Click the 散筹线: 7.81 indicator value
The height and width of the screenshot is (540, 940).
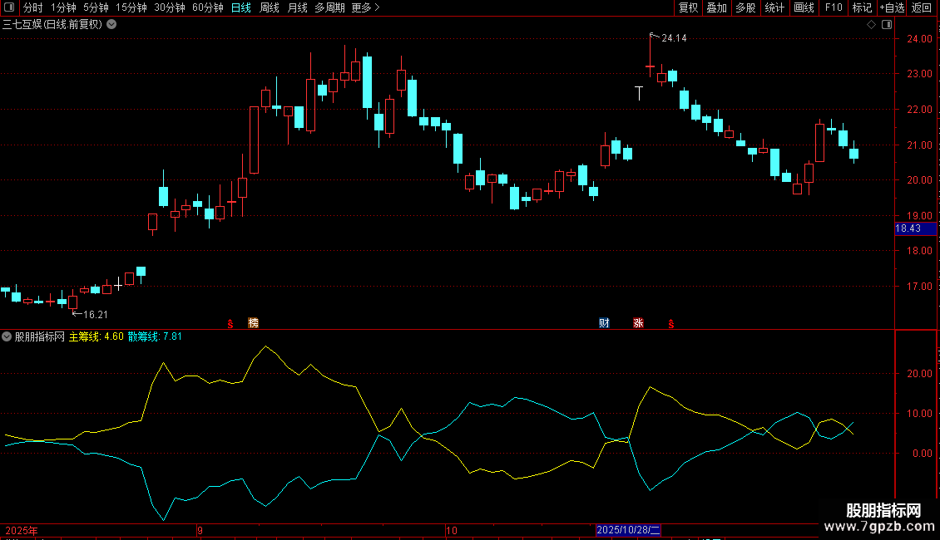click(x=155, y=336)
